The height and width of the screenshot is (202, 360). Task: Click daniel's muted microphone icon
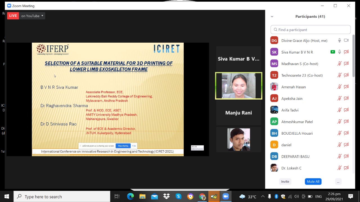point(339,145)
